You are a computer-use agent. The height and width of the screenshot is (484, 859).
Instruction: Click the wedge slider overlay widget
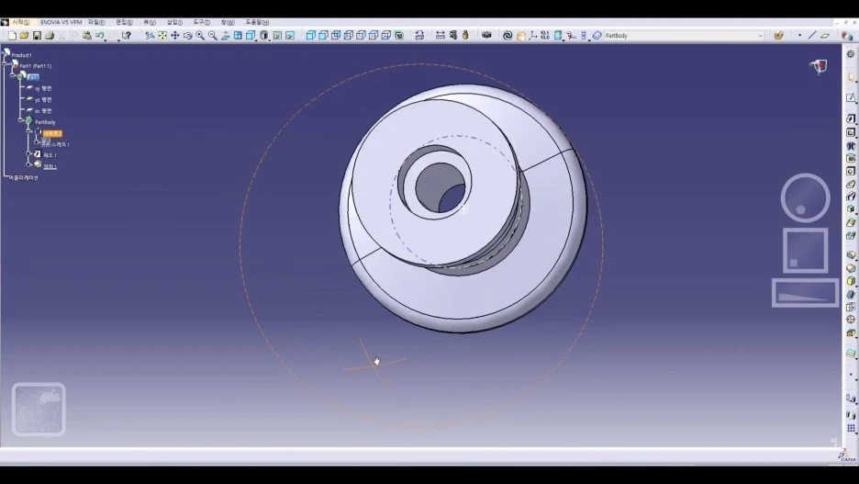pos(806,293)
